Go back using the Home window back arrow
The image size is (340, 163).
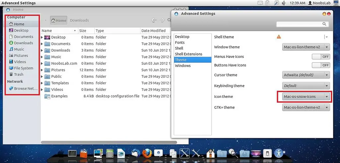[x=154, y=20]
